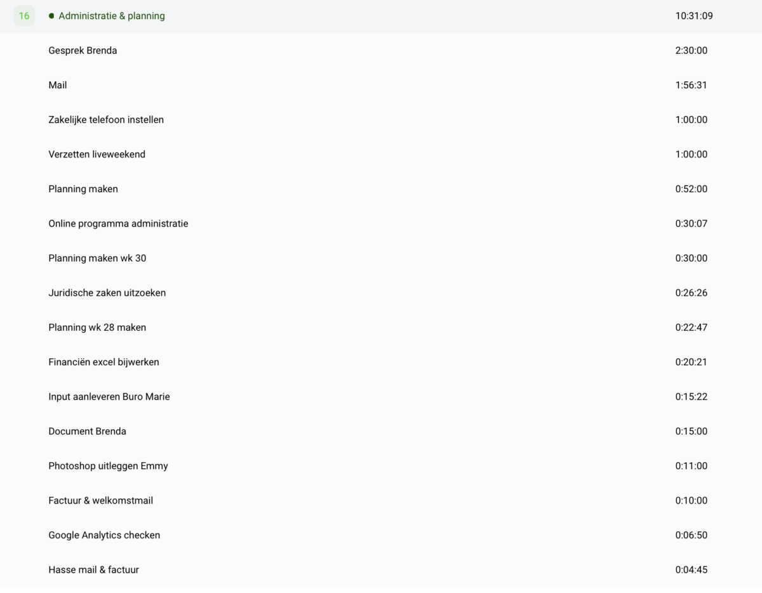Click Photoshop uitleggen Emmy entry
Image resolution: width=762 pixels, height=593 pixels.
pyautogui.click(x=108, y=466)
